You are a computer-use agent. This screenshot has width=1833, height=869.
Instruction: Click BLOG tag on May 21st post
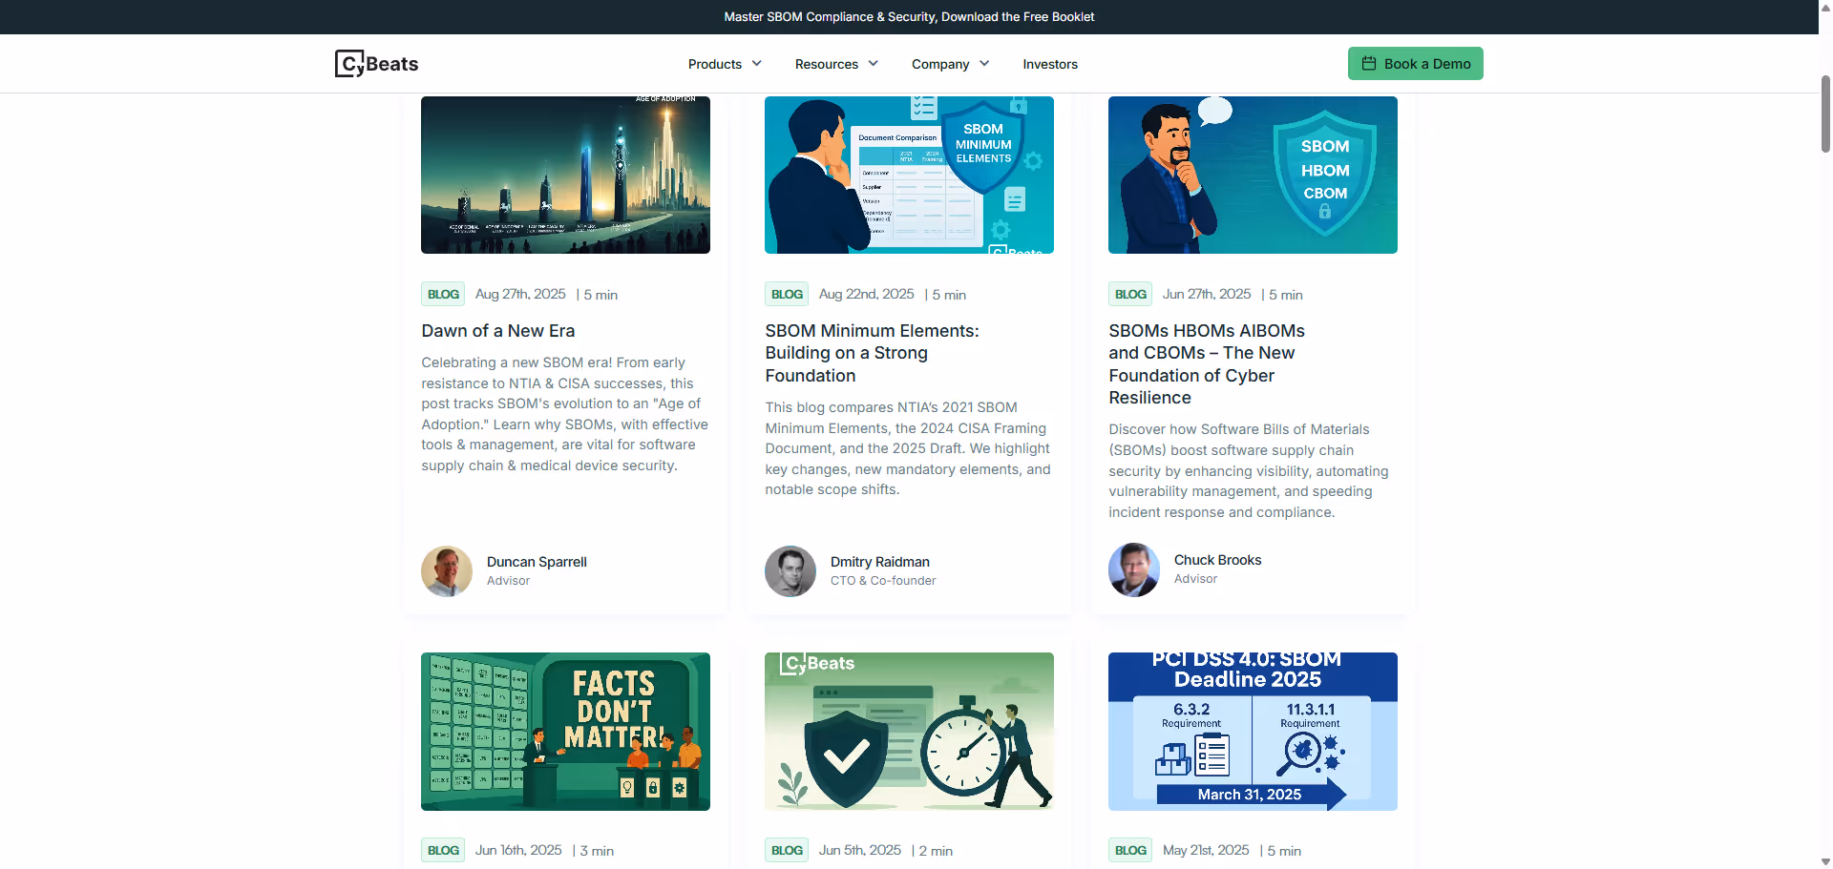(x=1130, y=850)
